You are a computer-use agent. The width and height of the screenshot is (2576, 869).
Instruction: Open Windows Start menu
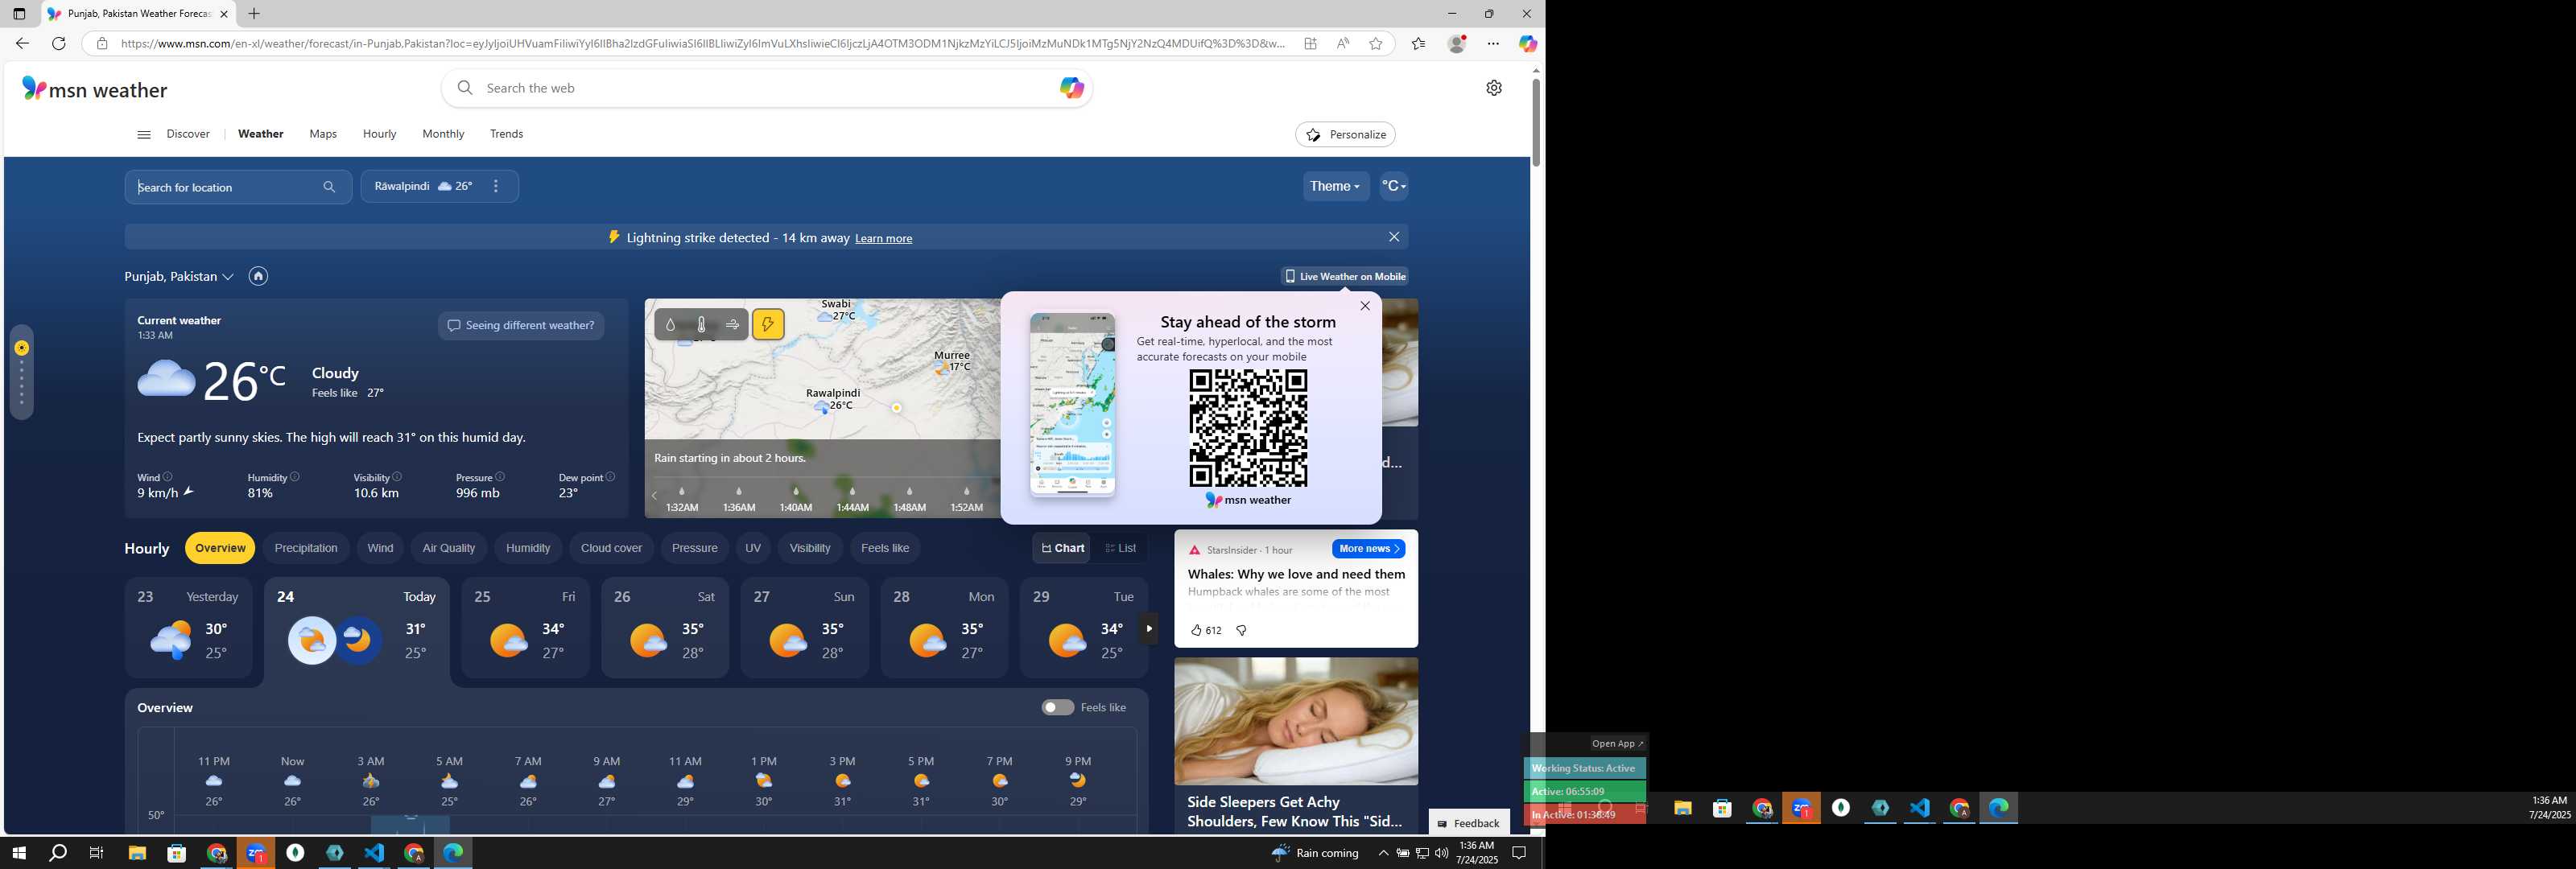pos(18,853)
